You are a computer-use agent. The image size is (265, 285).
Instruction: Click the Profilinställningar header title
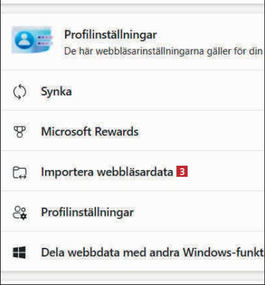110,35
